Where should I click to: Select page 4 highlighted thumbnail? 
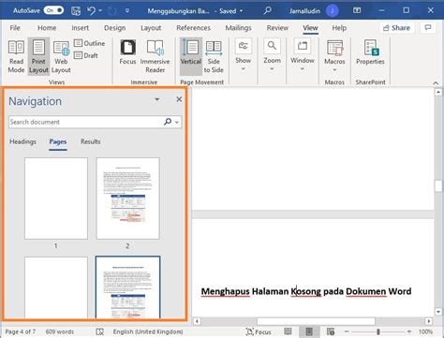coord(127,287)
